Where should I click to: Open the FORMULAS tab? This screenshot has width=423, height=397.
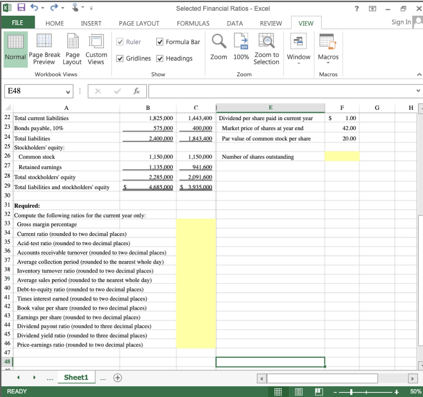pyautogui.click(x=193, y=24)
